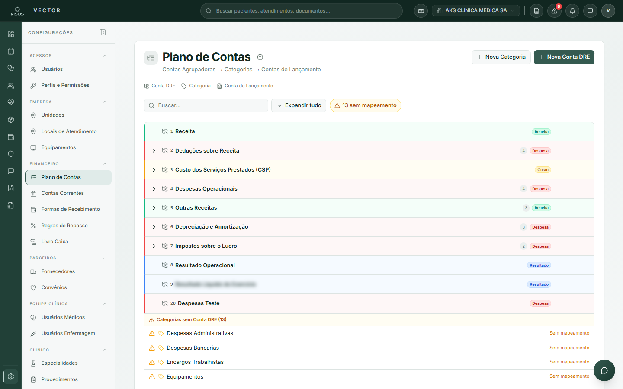
Task: Open the notifications bell
Action: [572, 11]
